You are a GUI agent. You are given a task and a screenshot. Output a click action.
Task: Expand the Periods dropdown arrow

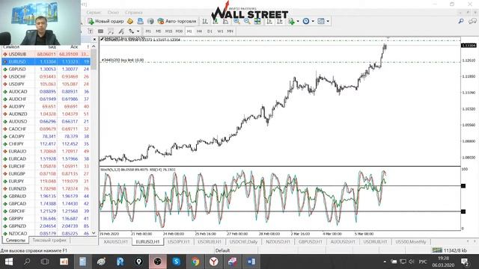click(313, 22)
